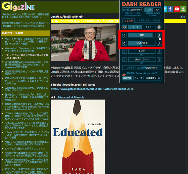
Task: Select ライト mode
Action: tap(148, 27)
